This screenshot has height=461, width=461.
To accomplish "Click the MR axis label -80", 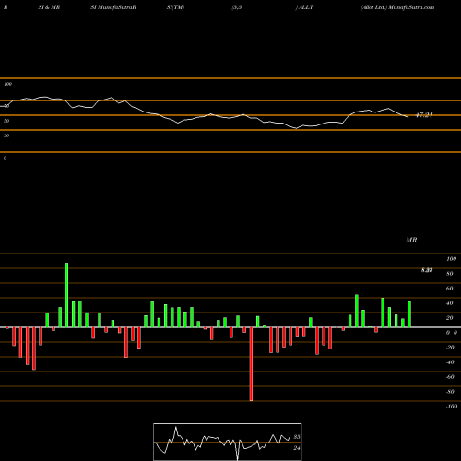I will click(450, 392).
